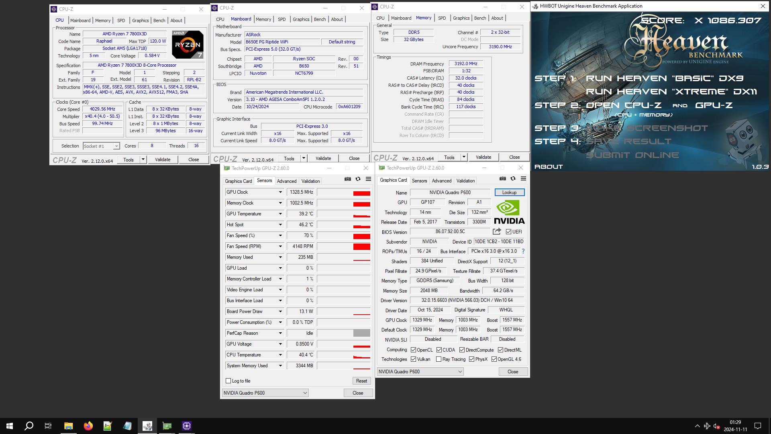The width and height of the screenshot is (771, 434).
Task: Open the Memory Clock sensor dropdown
Action: (280, 203)
